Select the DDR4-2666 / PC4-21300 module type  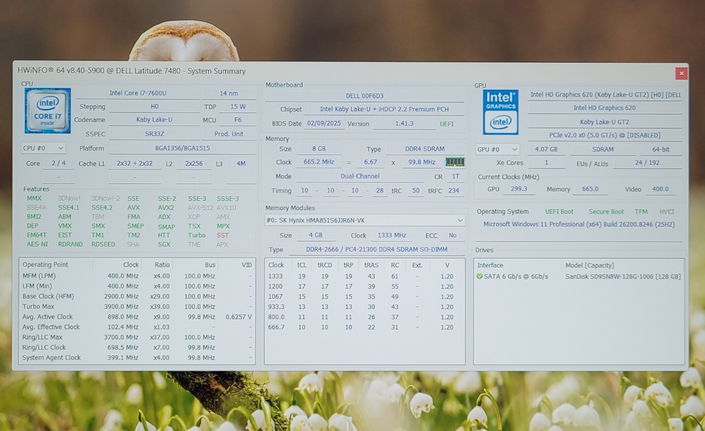point(376,249)
